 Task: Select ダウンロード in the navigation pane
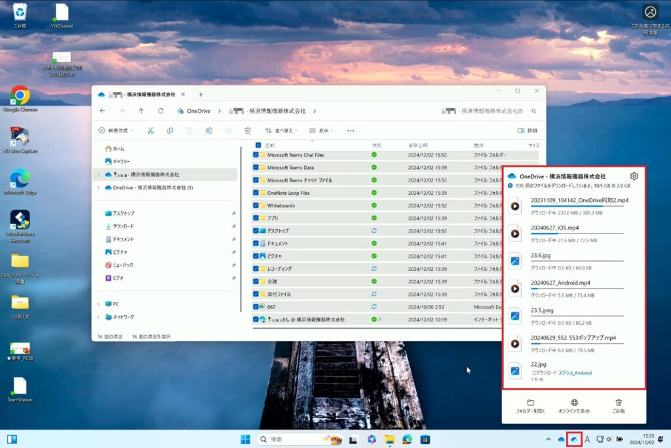click(x=119, y=226)
